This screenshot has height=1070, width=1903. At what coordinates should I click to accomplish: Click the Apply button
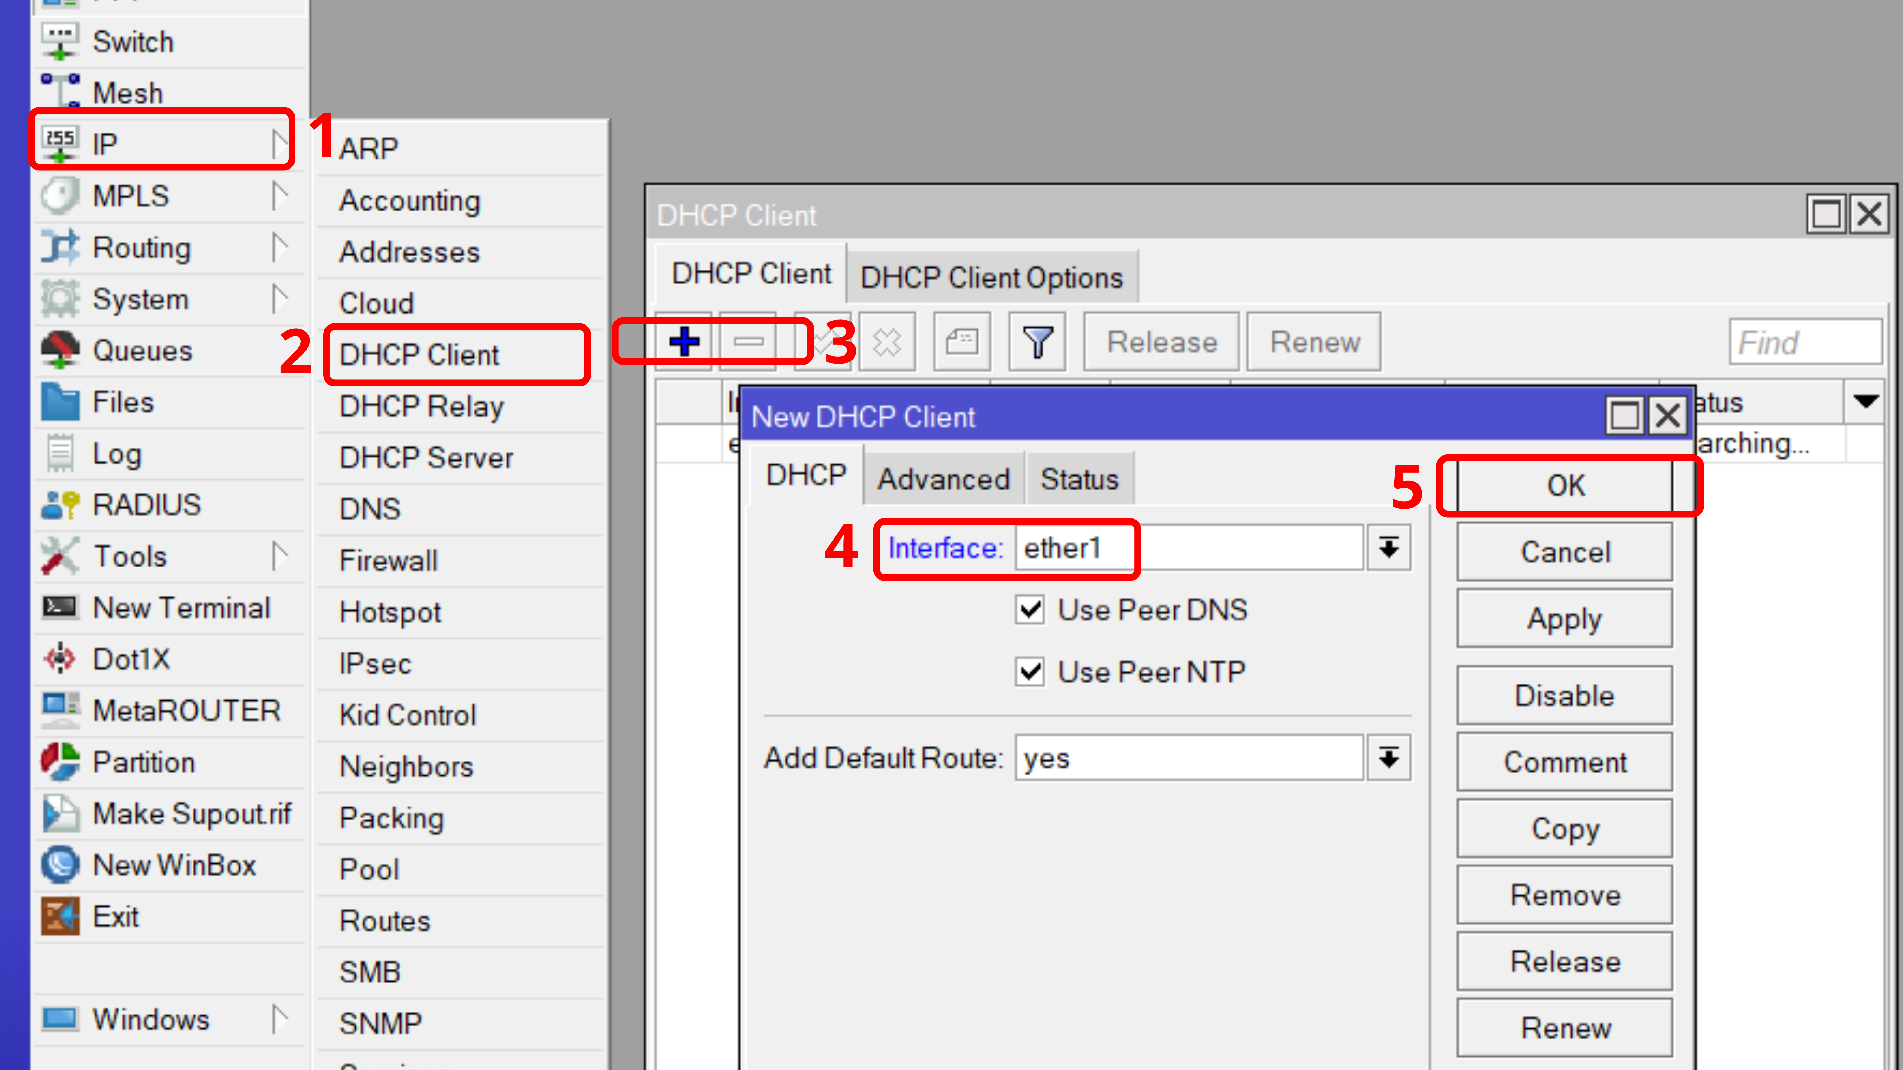point(1564,619)
